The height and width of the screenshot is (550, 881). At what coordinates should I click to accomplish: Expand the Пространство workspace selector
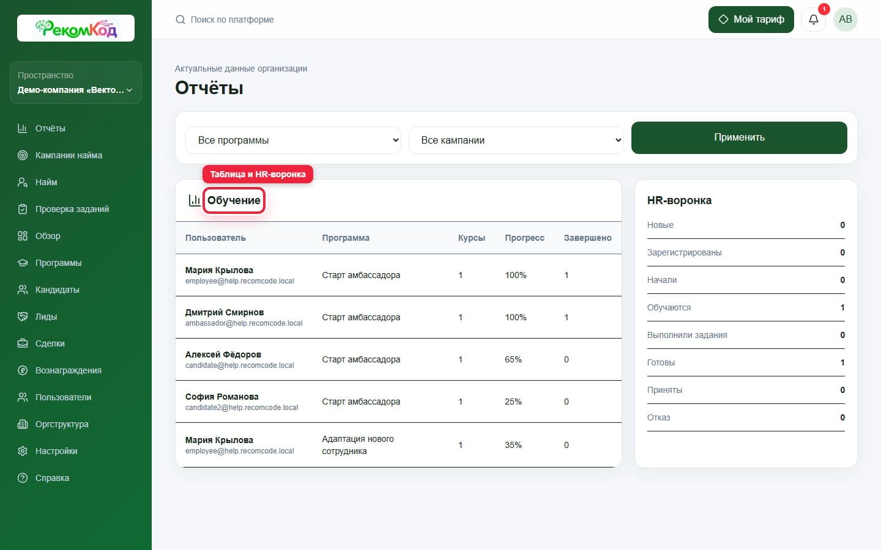click(x=76, y=82)
